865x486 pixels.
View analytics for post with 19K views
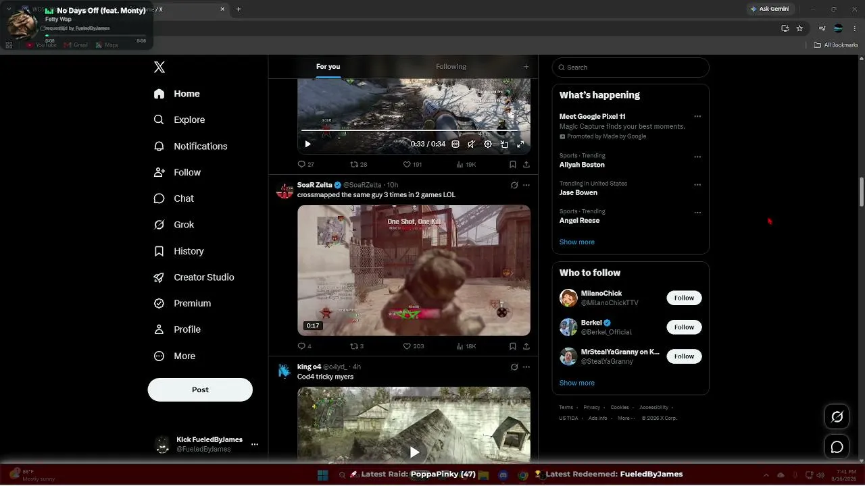(x=466, y=164)
